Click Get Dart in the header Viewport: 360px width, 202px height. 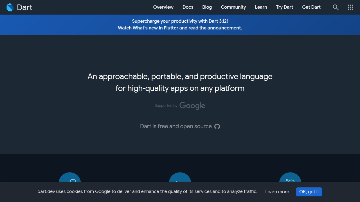311,7
